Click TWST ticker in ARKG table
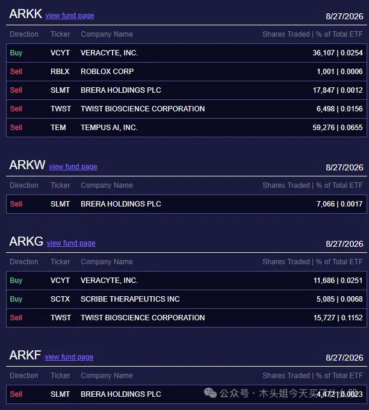 click(61, 318)
